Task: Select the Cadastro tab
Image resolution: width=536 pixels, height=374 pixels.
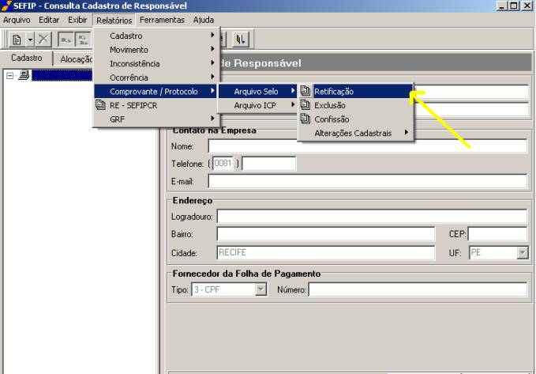Action: click(x=26, y=59)
